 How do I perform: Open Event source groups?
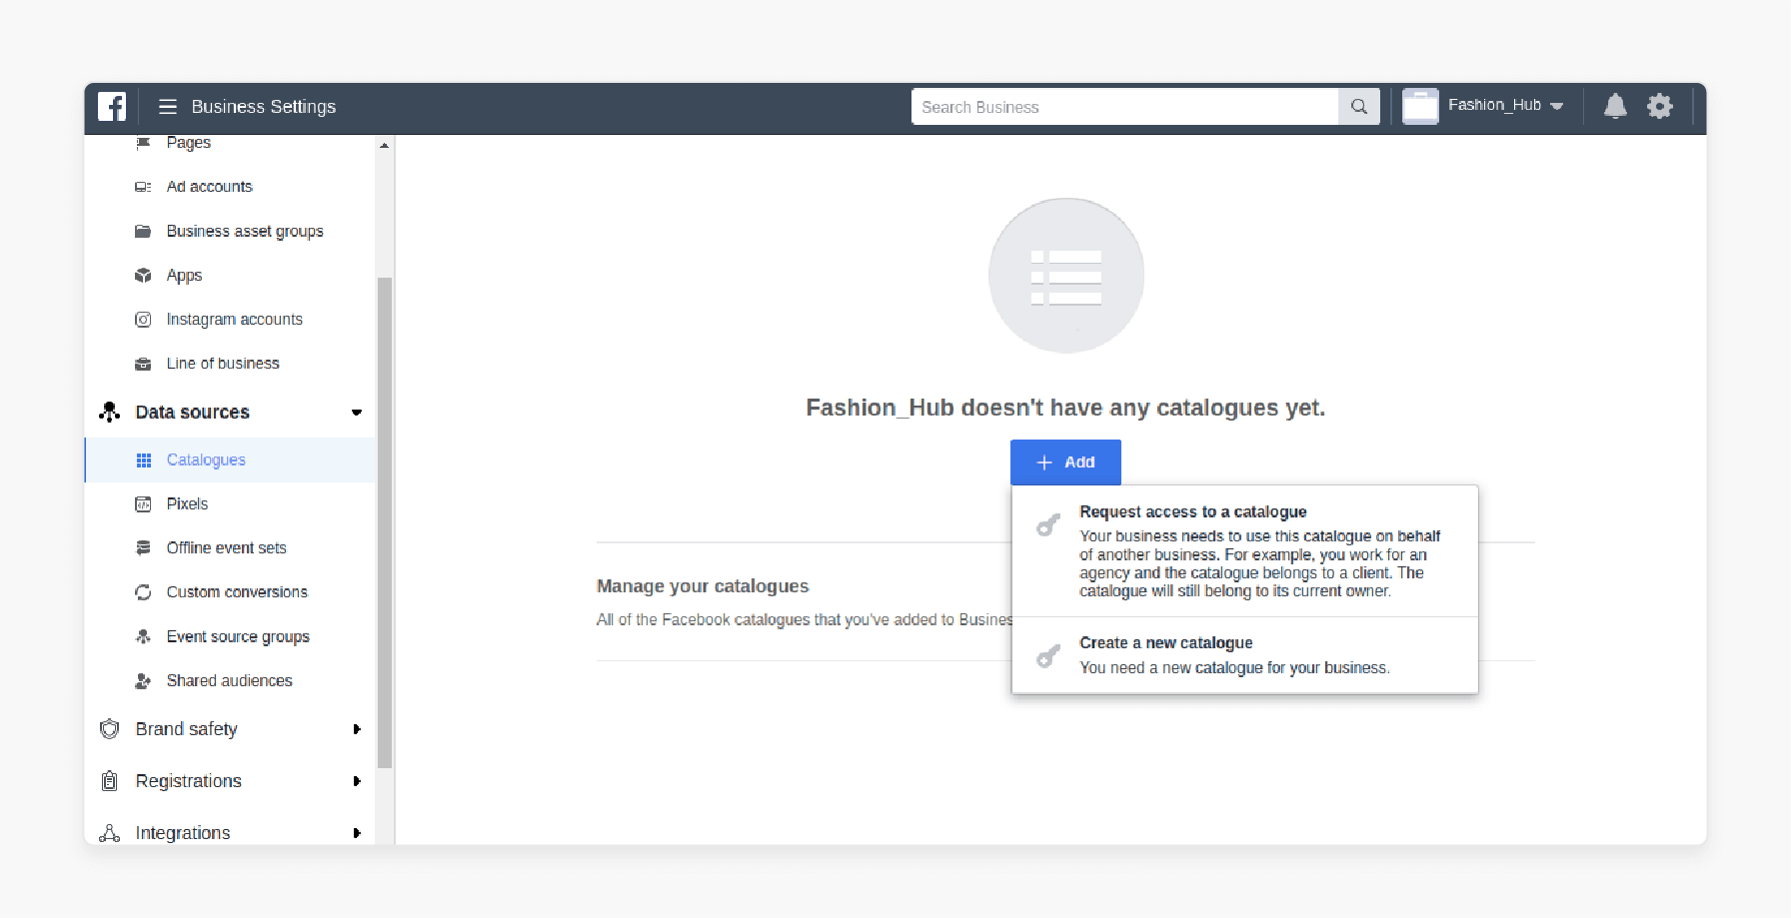[238, 636]
